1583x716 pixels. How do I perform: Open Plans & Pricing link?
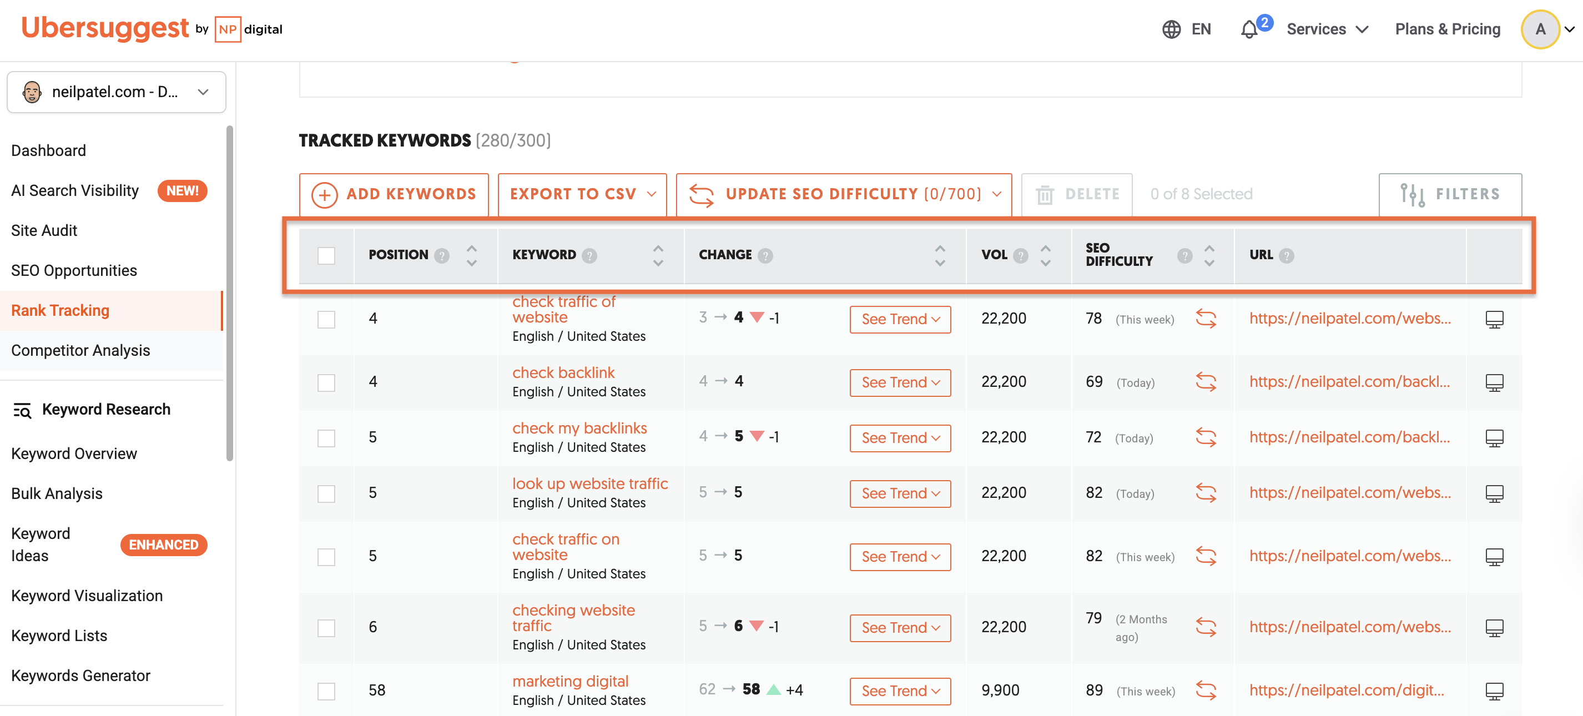pyautogui.click(x=1447, y=29)
